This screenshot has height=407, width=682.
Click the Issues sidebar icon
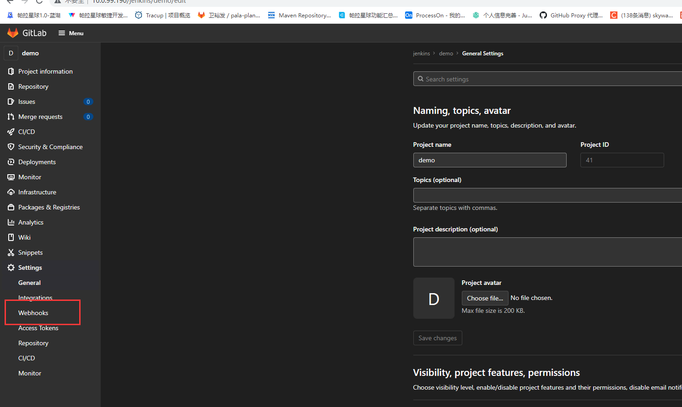pyautogui.click(x=11, y=102)
